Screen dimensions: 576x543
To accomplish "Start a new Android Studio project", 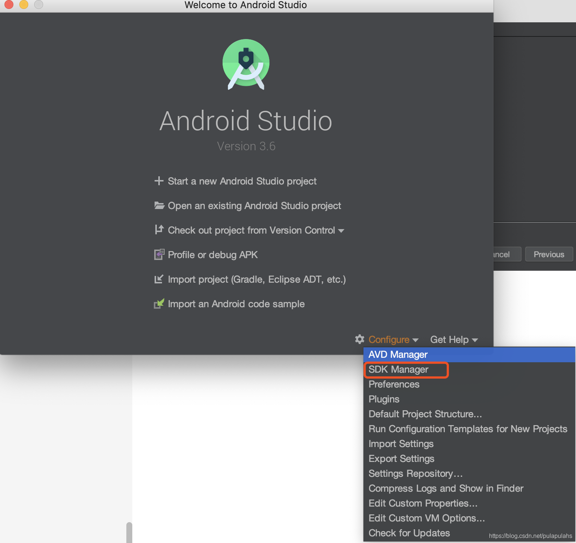I will click(242, 181).
